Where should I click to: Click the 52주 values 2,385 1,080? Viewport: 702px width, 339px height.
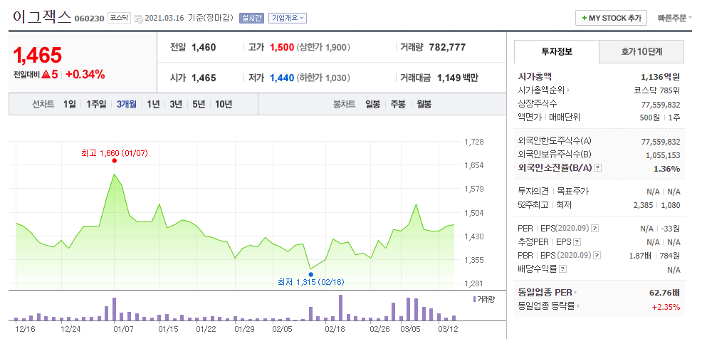coord(656,205)
